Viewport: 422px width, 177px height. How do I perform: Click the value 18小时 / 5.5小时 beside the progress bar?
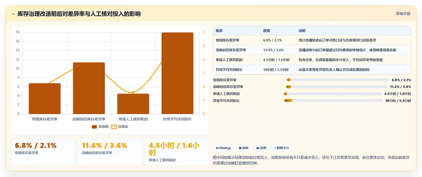tap(398, 101)
